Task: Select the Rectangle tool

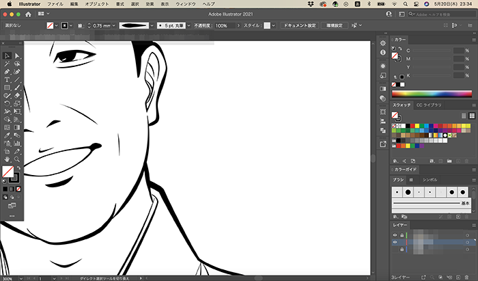Action: click(7, 88)
